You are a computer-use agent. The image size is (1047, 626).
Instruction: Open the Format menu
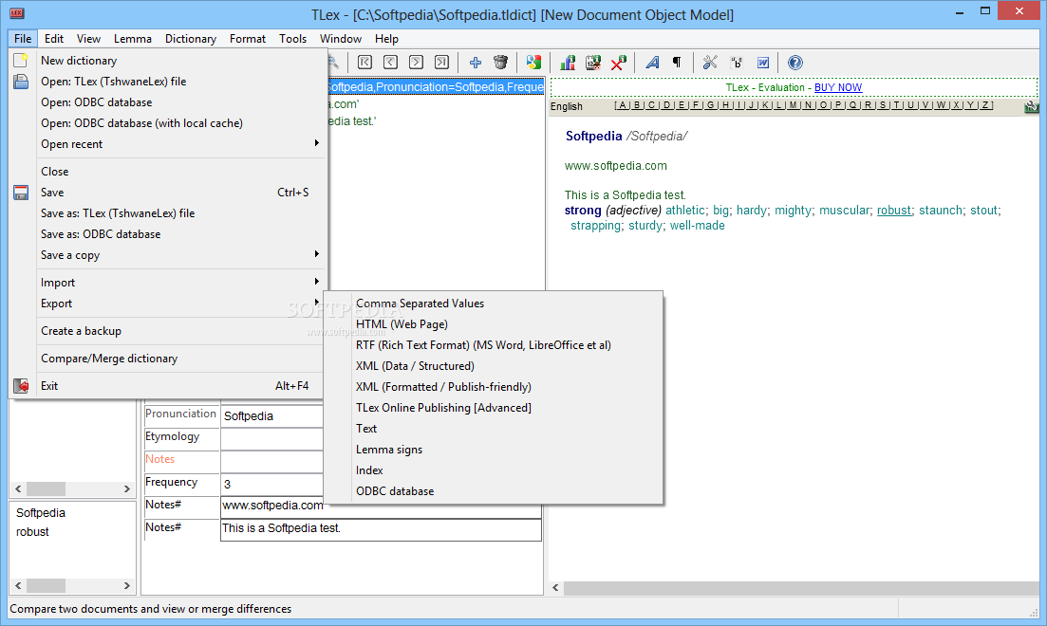click(247, 39)
